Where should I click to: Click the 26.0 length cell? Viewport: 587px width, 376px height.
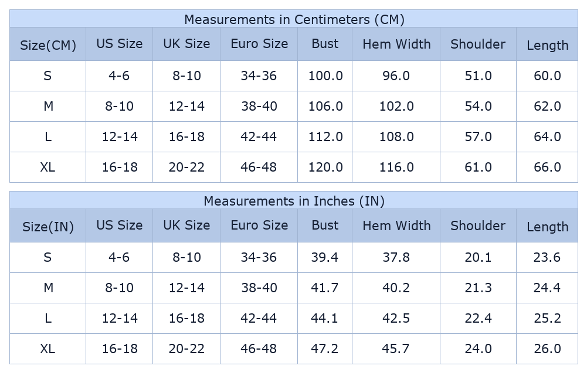pyautogui.click(x=547, y=348)
